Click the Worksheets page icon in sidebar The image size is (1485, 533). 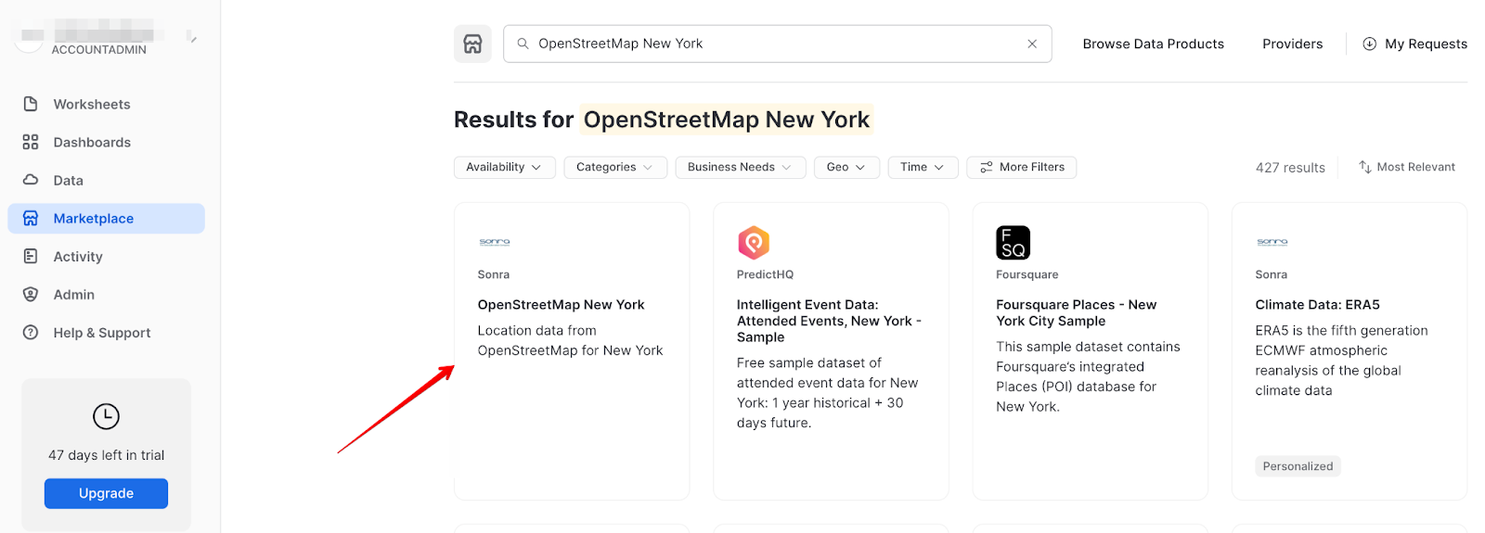31,104
